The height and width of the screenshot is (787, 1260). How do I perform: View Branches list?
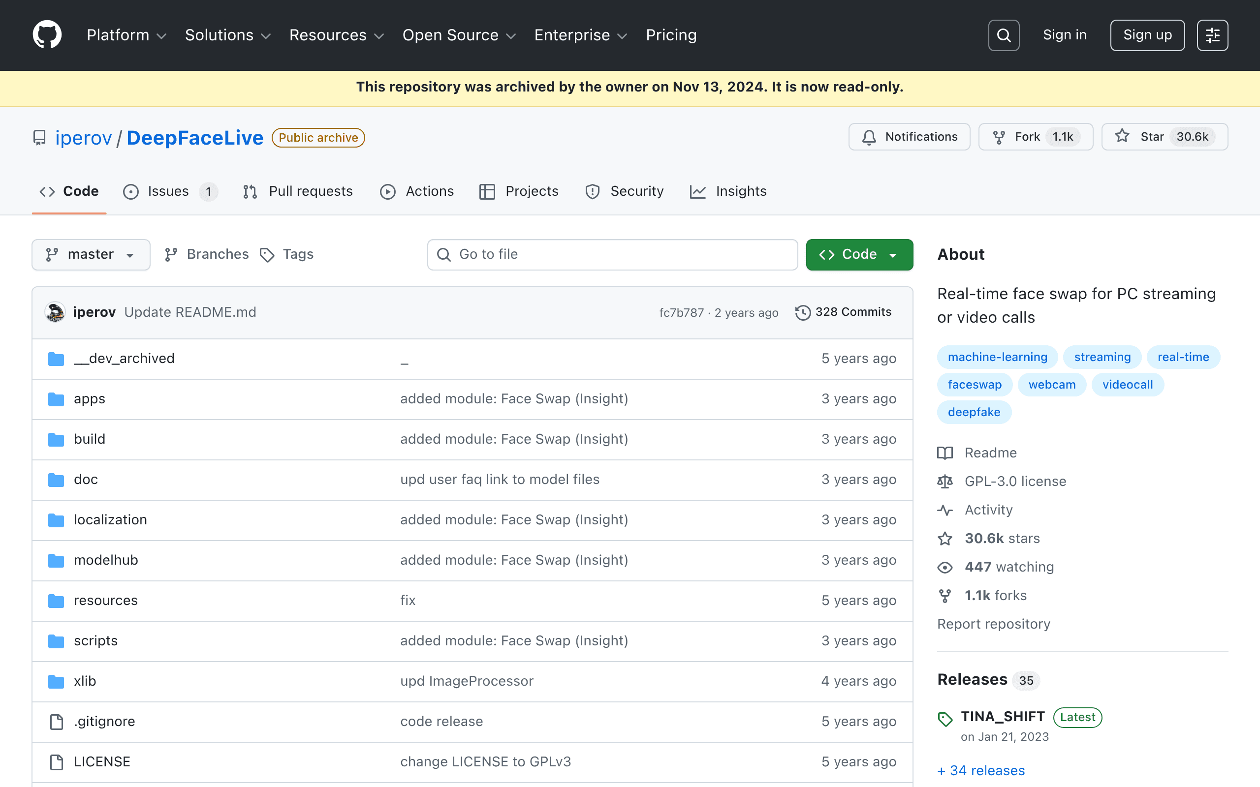207,254
